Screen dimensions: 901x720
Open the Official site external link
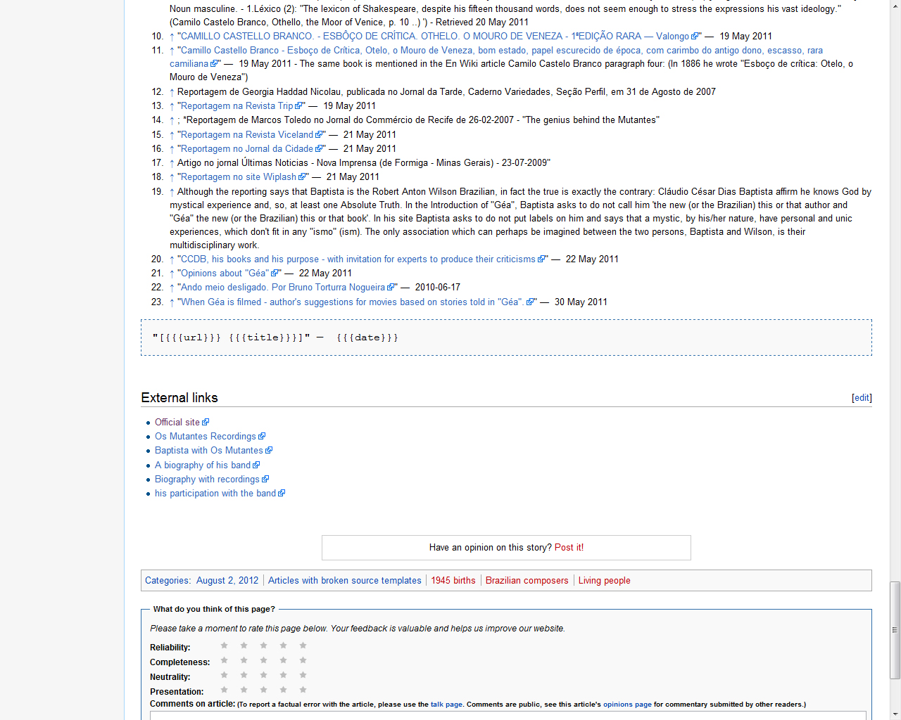[177, 423]
